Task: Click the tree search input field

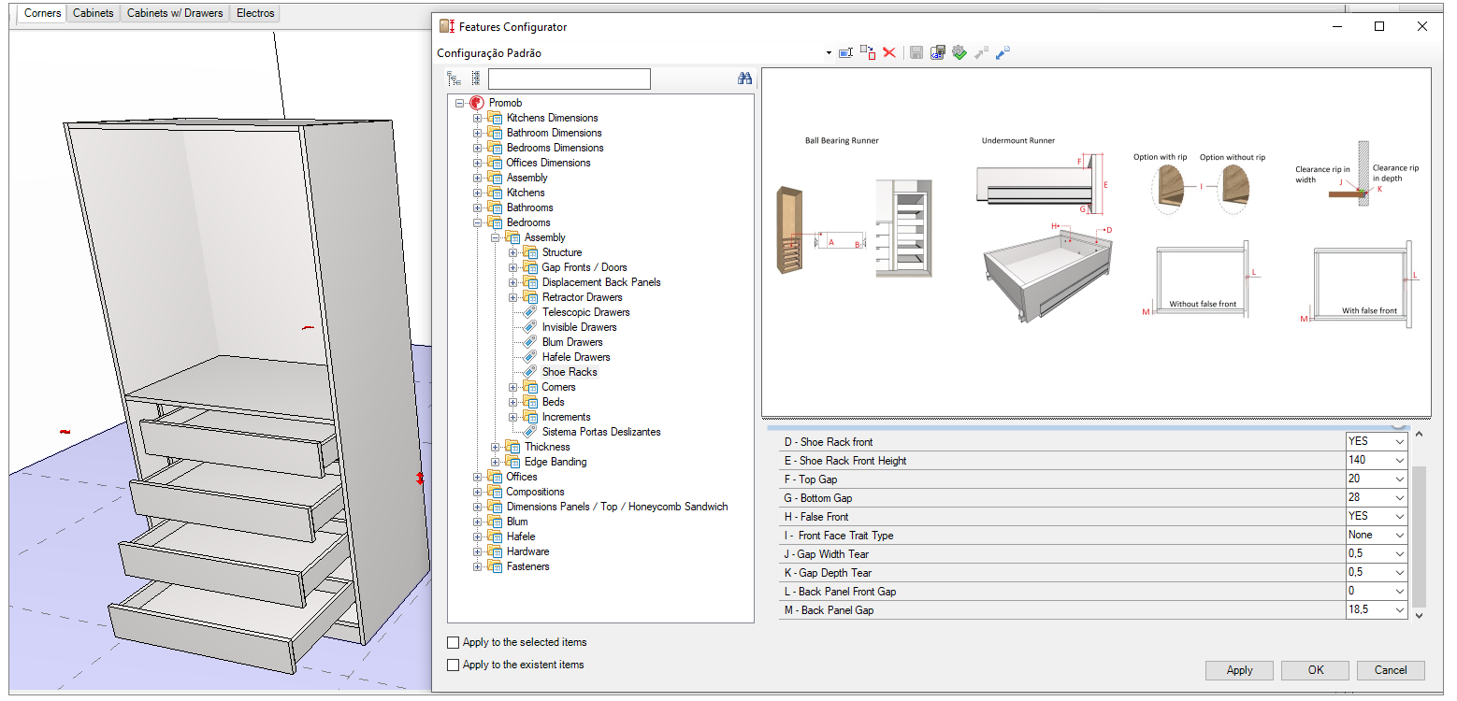Action: [569, 79]
